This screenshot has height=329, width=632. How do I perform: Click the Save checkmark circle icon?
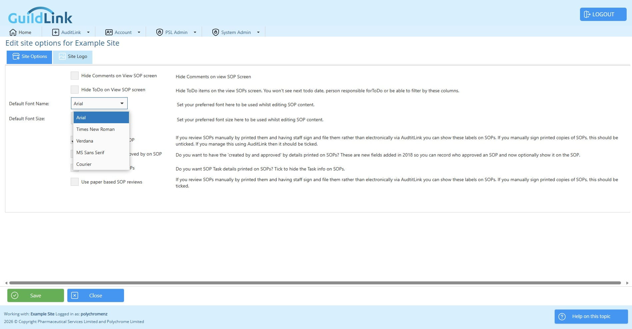(x=15, y=295)
